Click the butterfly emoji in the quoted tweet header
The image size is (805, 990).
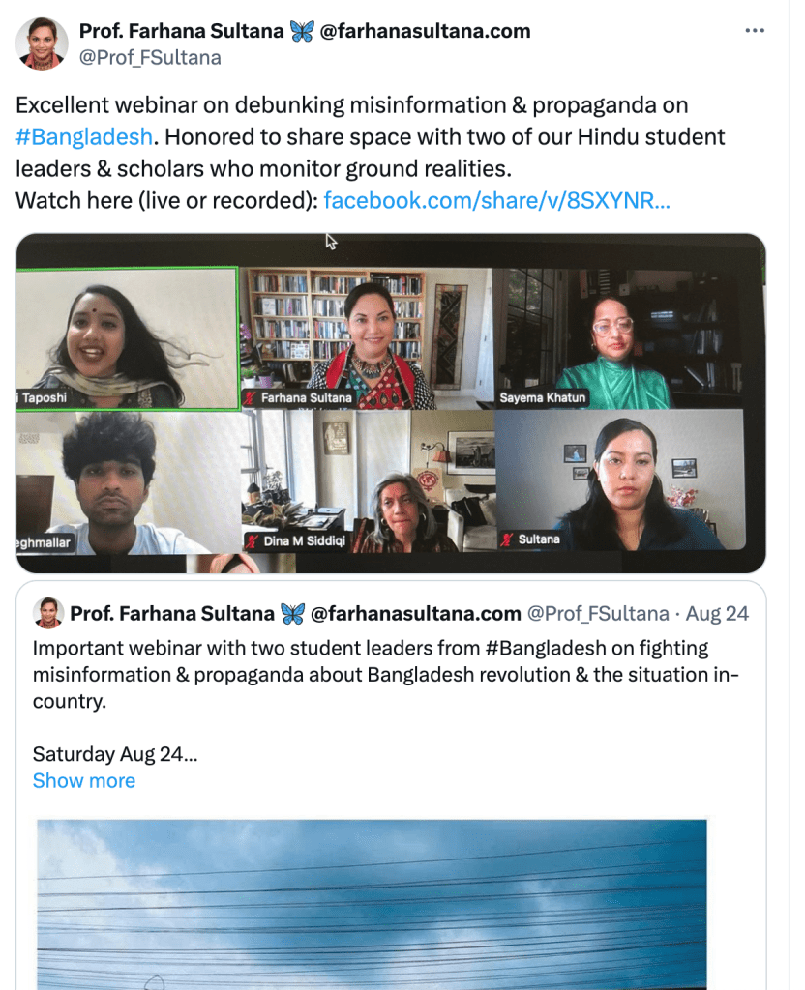(x=292, y=613)
